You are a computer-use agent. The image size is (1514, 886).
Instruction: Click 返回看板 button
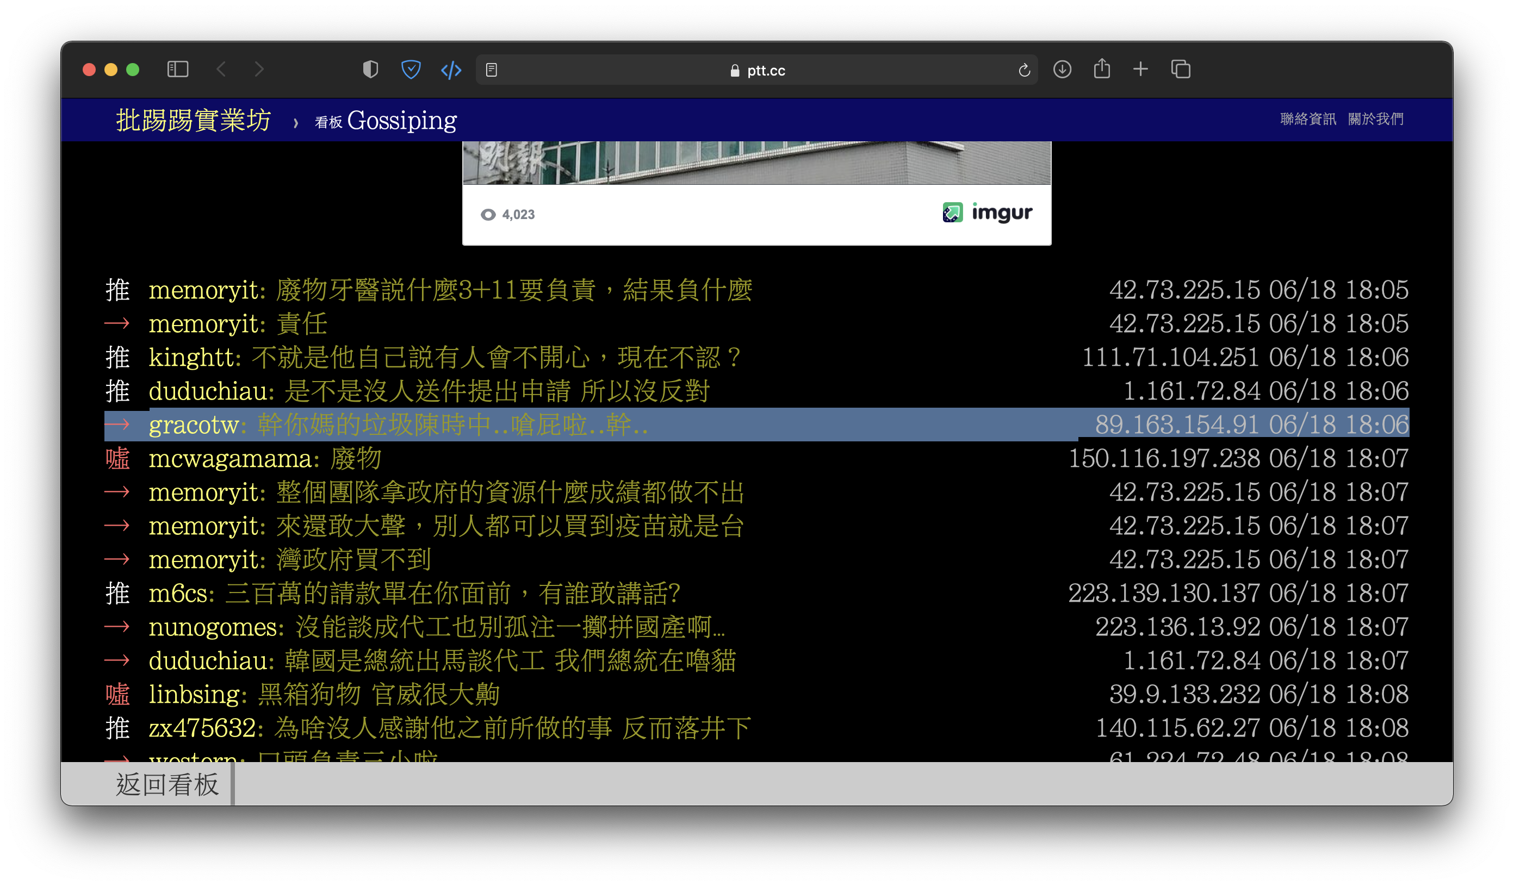click(x=167, y=784)
